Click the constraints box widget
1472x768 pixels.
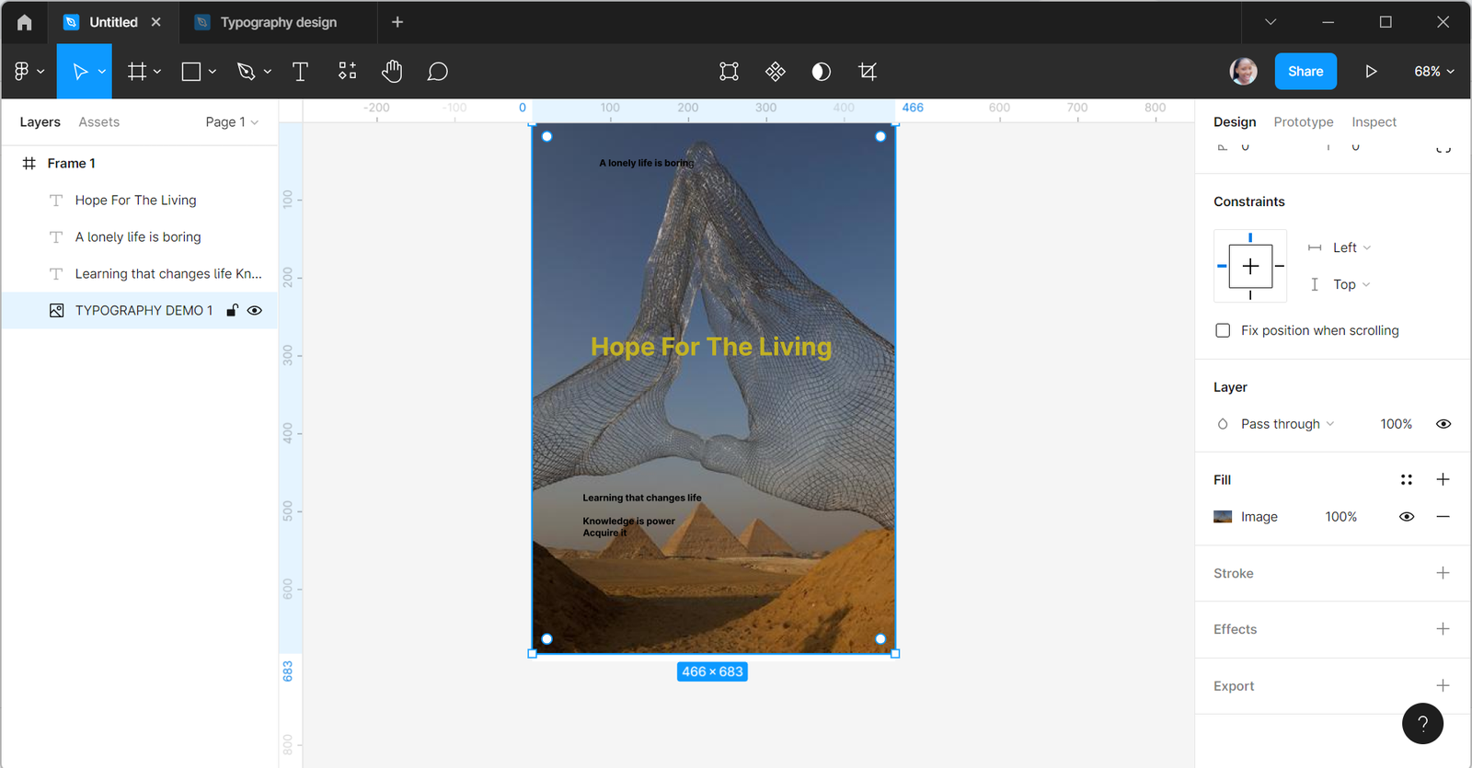[1250, 266]
